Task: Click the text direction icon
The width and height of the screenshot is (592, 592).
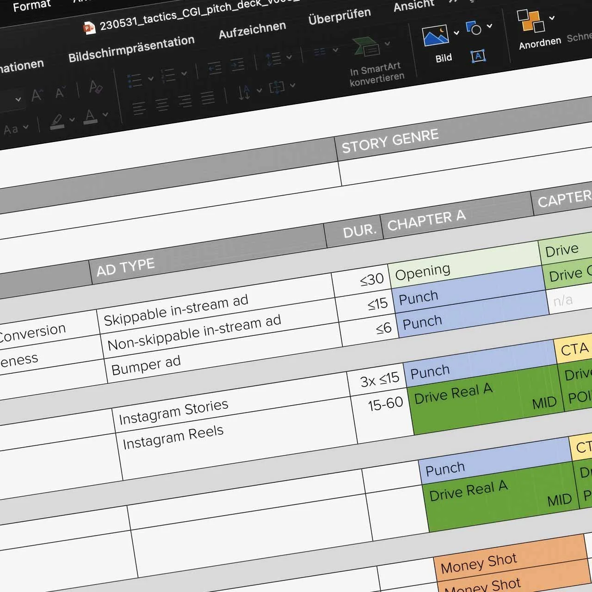Action: click(245, 92)
